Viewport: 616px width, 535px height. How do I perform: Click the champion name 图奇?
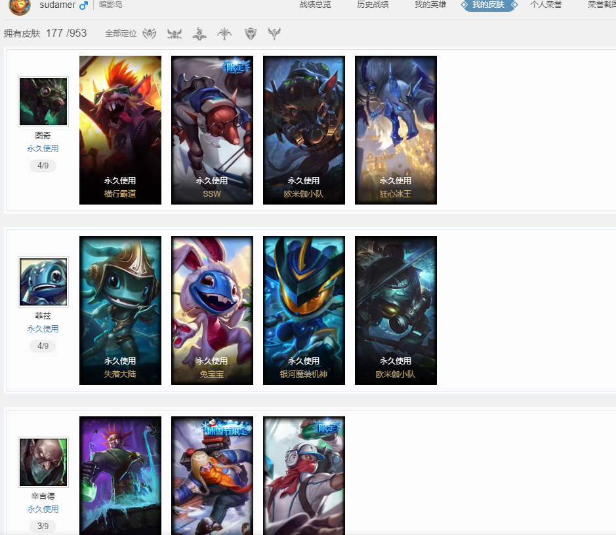tap(43, 136)
